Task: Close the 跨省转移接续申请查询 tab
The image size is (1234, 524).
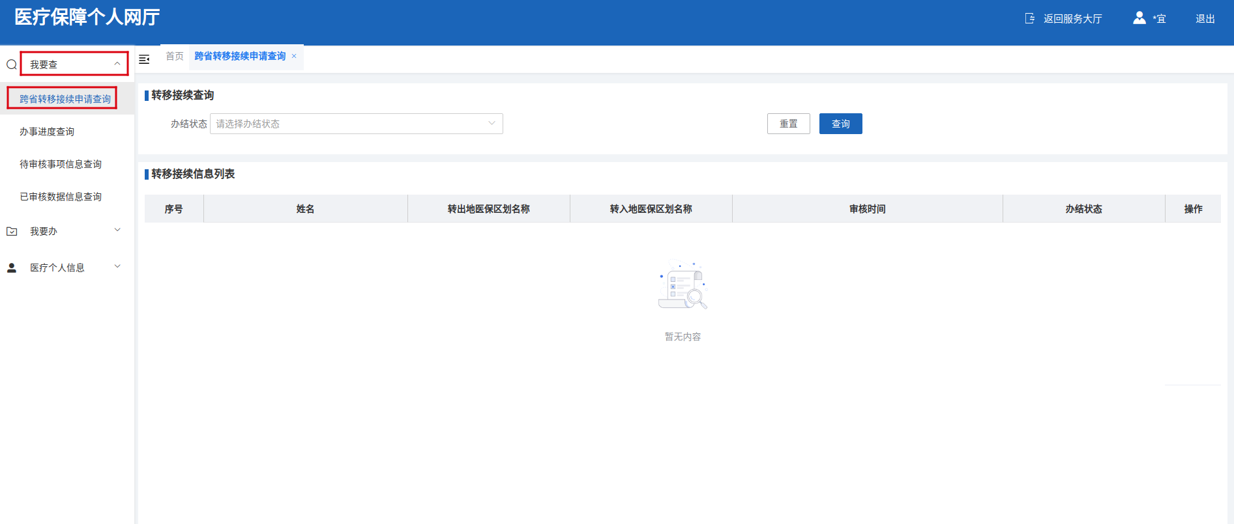Action: click(294, 56)
